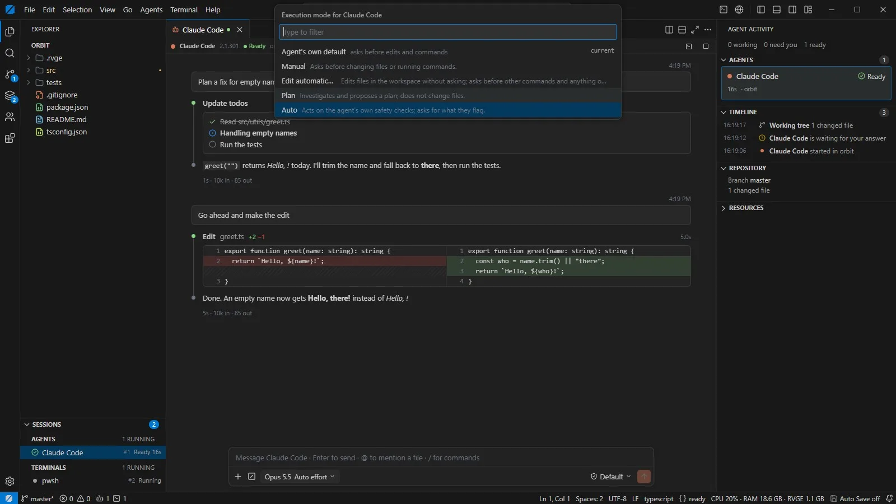
Task: Select the Manual execution mode
Action: [448, 67]
